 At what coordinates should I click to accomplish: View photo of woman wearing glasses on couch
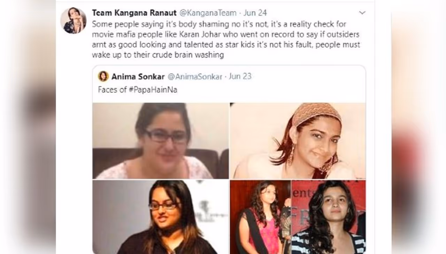click(161, 141)
